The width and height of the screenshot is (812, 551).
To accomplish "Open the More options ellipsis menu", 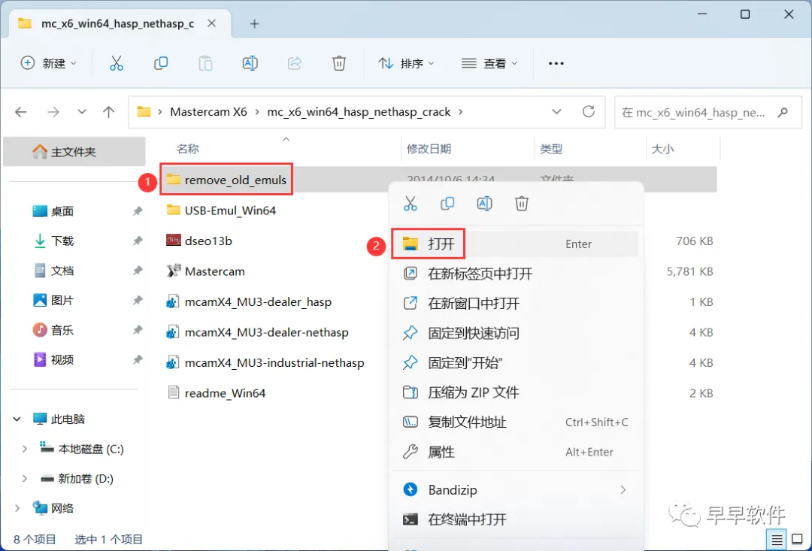I will (556, 63).
